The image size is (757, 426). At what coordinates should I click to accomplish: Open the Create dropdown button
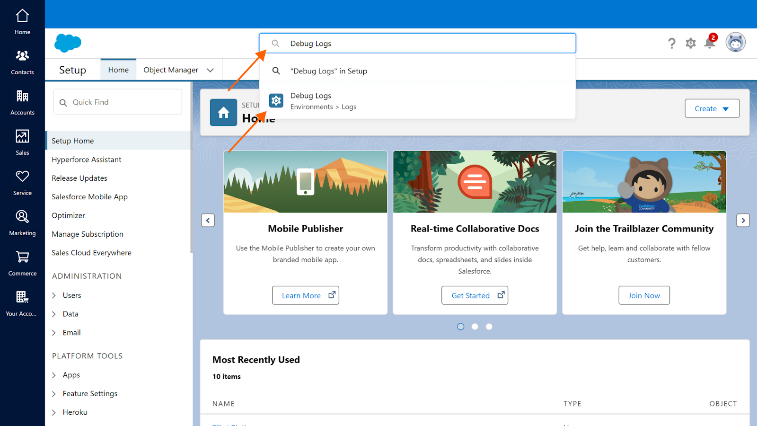coord(712,108)
